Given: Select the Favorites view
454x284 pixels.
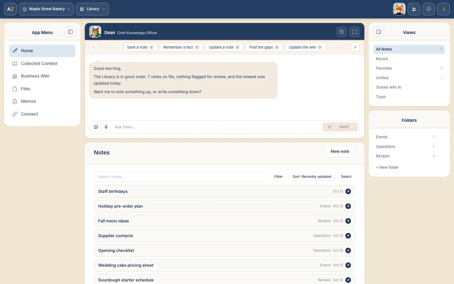Looking at the screenshot, I should [x=409, y=68].
